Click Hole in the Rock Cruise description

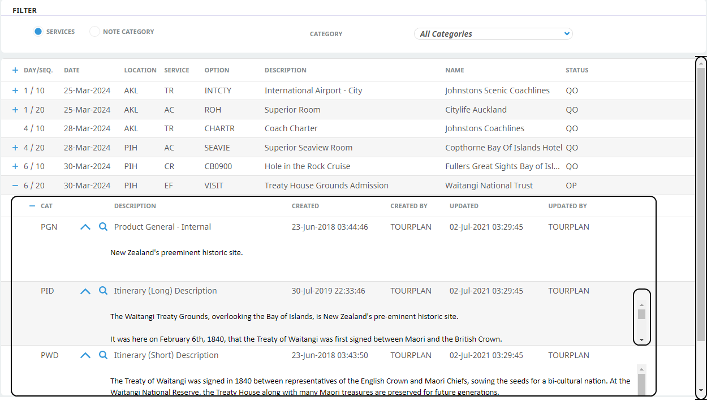click(x=307, y=166)
